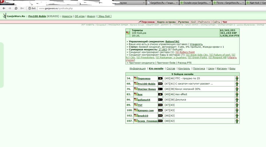Open the Web security badge in address bar
Image resolution: width=266 pixels, height=147 pixels.
coord(32,8)
